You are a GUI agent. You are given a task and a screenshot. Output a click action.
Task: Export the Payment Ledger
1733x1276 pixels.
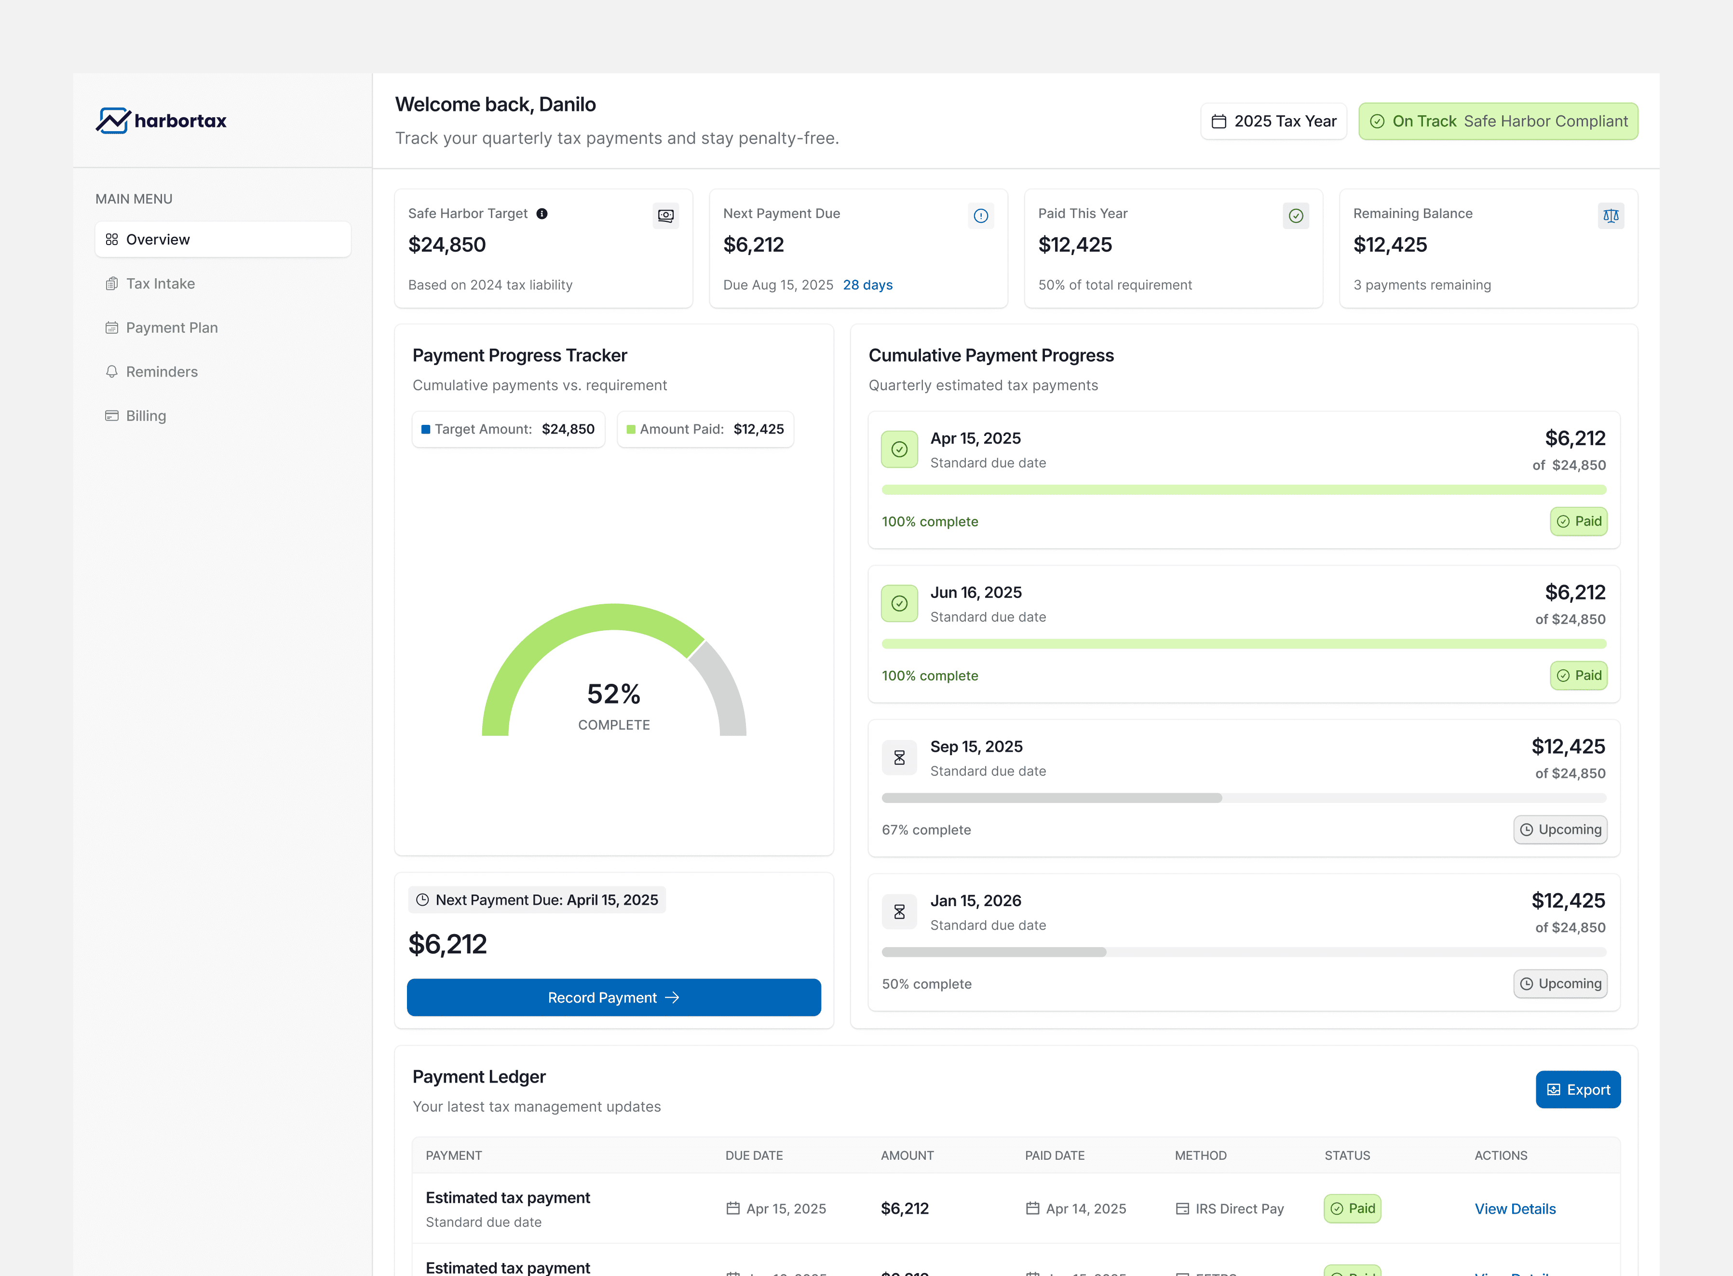point(1578,1089)
